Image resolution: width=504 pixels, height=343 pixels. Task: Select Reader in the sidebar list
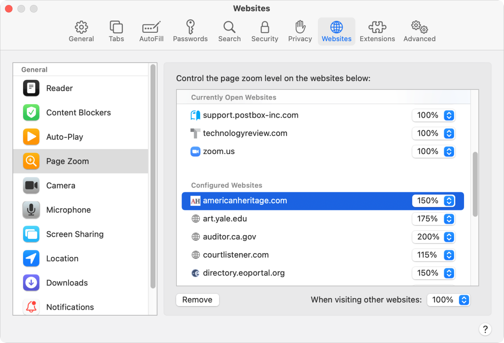(x=81, y=88)
